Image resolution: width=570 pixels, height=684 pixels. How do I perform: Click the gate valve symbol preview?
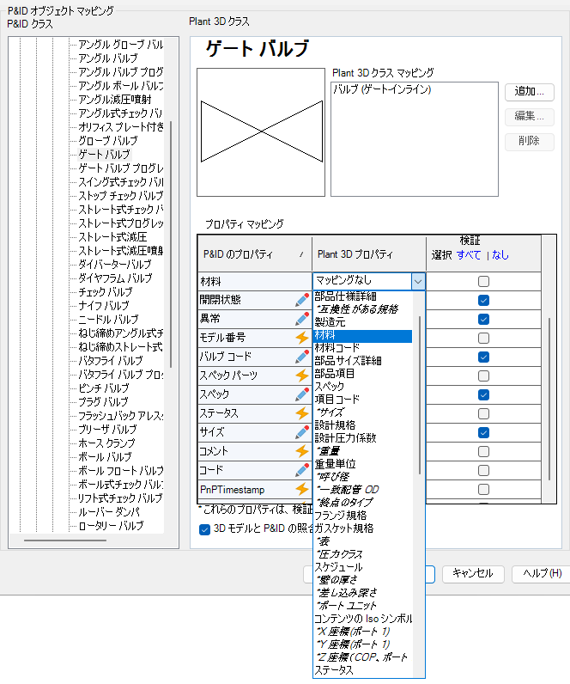pyautogui.click(x=261, y=131)
